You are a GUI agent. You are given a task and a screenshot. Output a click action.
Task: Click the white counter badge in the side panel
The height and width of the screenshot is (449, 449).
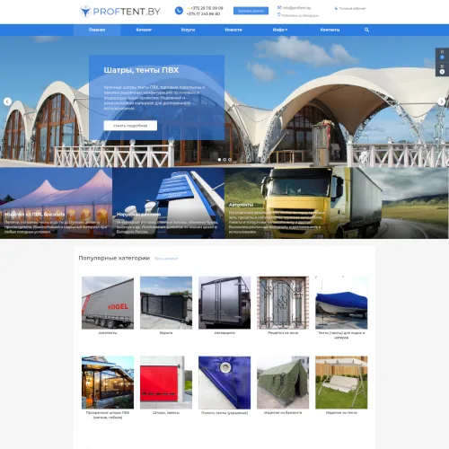(442, 72)
